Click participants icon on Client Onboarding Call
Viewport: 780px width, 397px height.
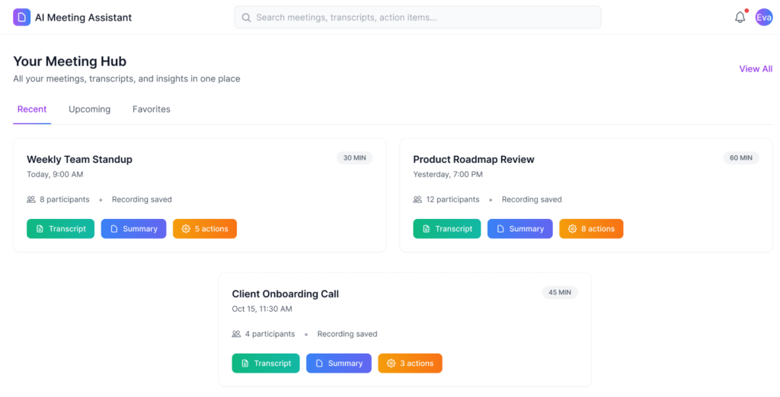click(x=236, y=334)
